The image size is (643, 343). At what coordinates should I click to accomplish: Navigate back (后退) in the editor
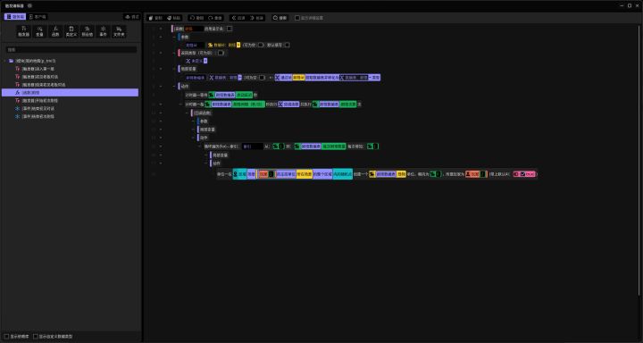click(238, 18)
